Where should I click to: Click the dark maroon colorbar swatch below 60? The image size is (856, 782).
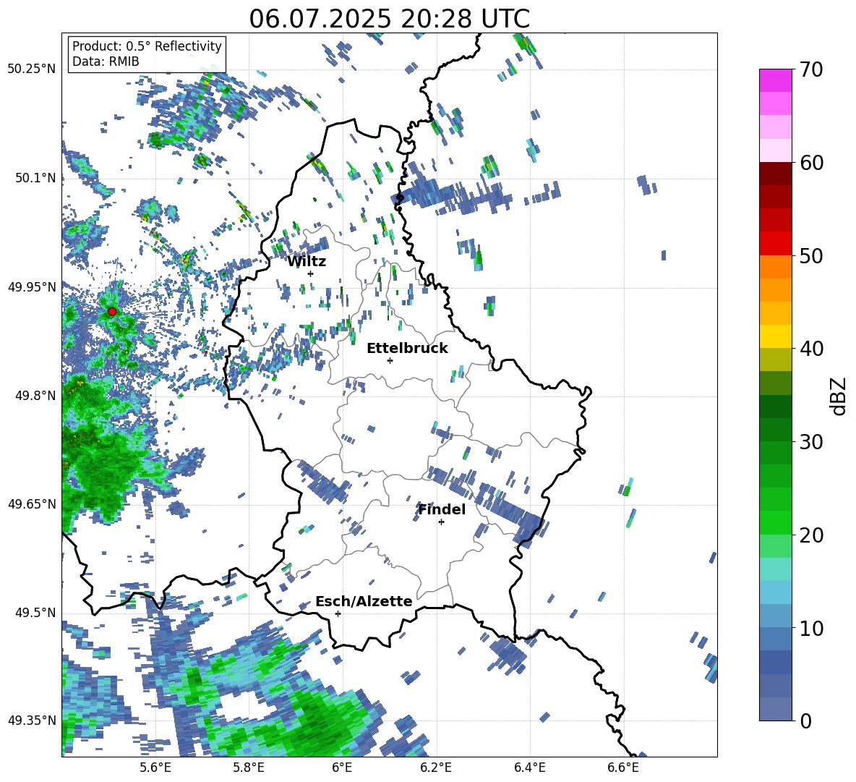click(775, 174)
